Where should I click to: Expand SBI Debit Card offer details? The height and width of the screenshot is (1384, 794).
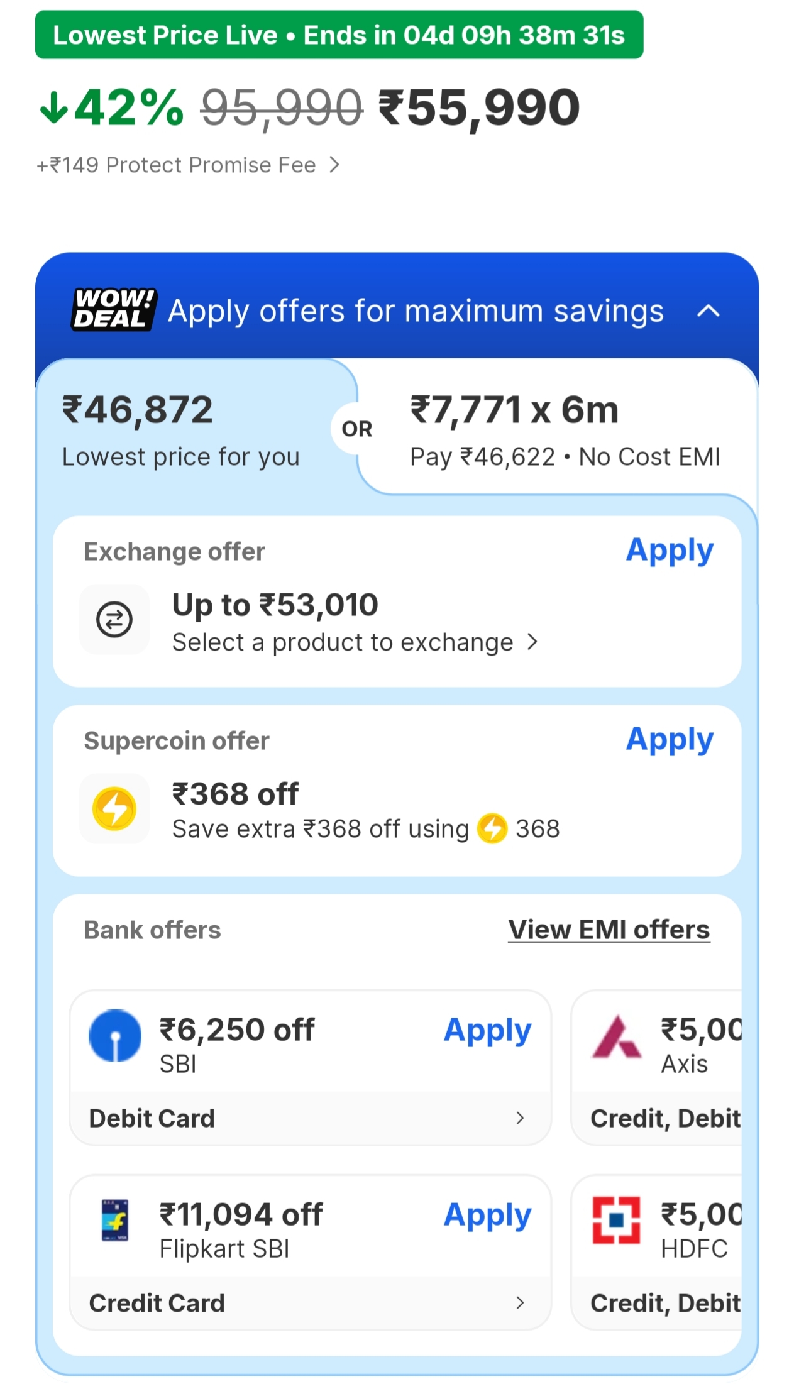pyautogui.click(x=520, y=1118)
